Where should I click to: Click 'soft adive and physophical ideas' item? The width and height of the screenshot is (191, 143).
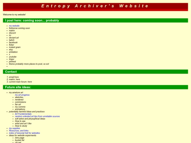tap(30, 119)
